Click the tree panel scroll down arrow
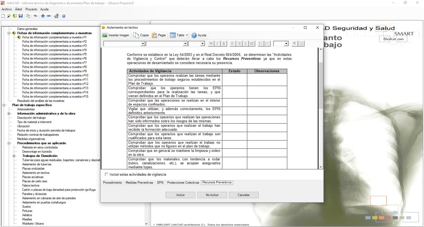Image resolution: width=424 pixels, height=227 pixels. pos(147,224)
